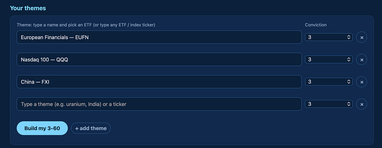Click the up-down chevrons on the empty row's conviction selector
Image resolution: width=382 pixels, height=148 pixels.
coord(349,104)
